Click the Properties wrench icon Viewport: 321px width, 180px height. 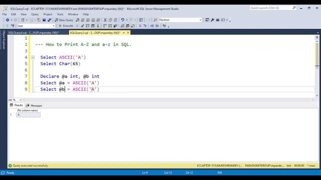click(x=212, y=20)
